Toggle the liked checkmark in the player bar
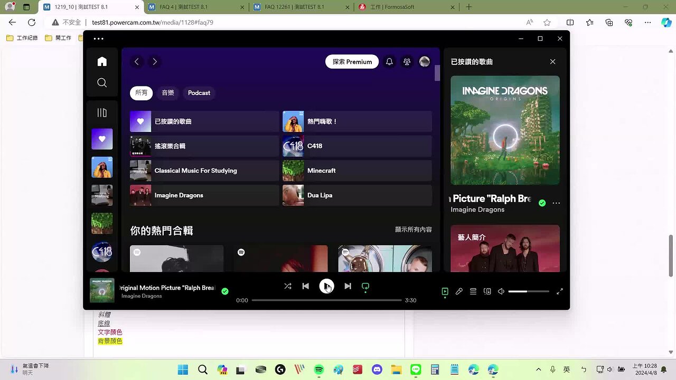 (x=225, y=291)
